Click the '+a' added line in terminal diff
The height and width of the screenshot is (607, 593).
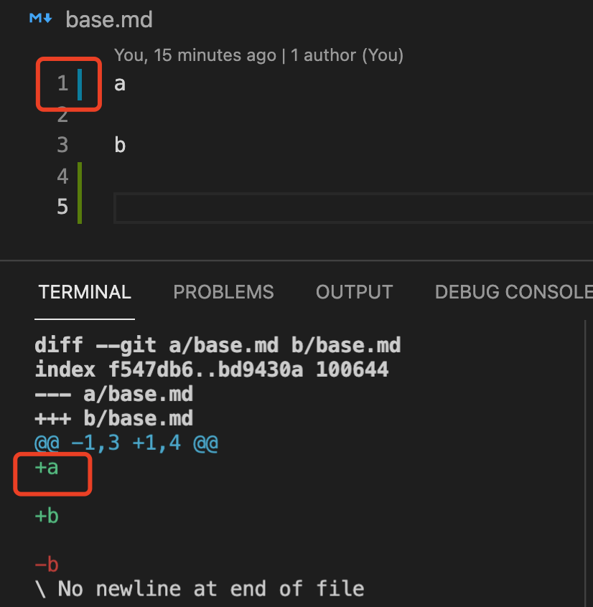tap(47, 468)
